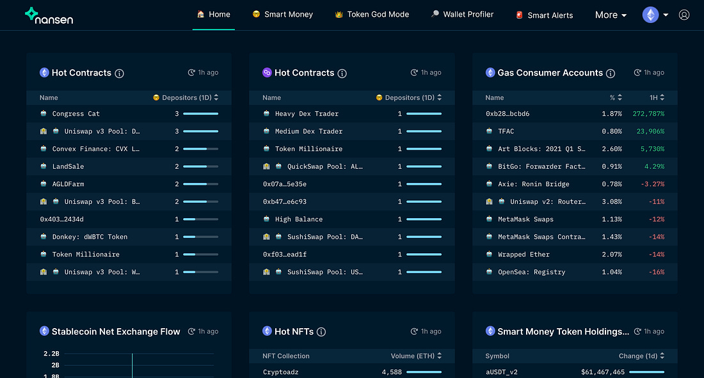Open the Smart Money tab
This screenshot has height=378, width=704.
click(x=283, y=14)
